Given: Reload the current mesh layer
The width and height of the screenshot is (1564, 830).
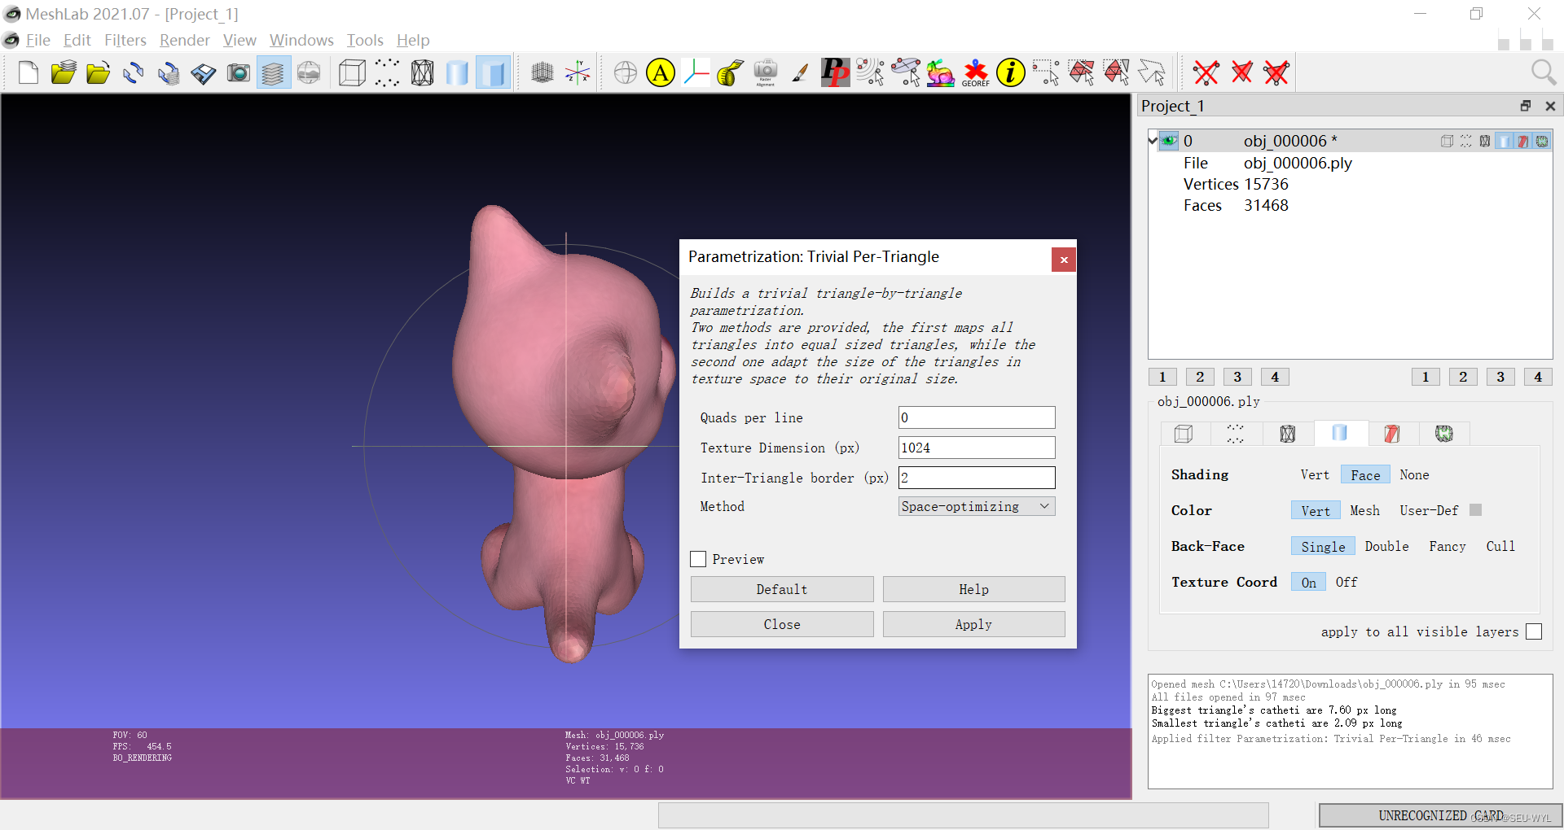Looking at the screenshot, I should pyautogui.click(x=134, y=73).
